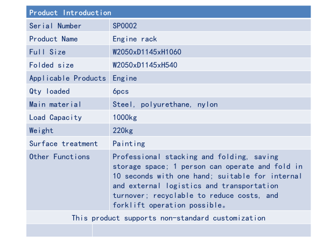
Task: Select the 220kg weight value
Action: click(x=122, y=130)
